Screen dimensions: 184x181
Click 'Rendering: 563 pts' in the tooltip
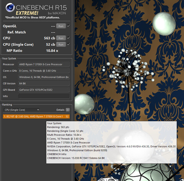pyautogui.click(x=58, y=127)
